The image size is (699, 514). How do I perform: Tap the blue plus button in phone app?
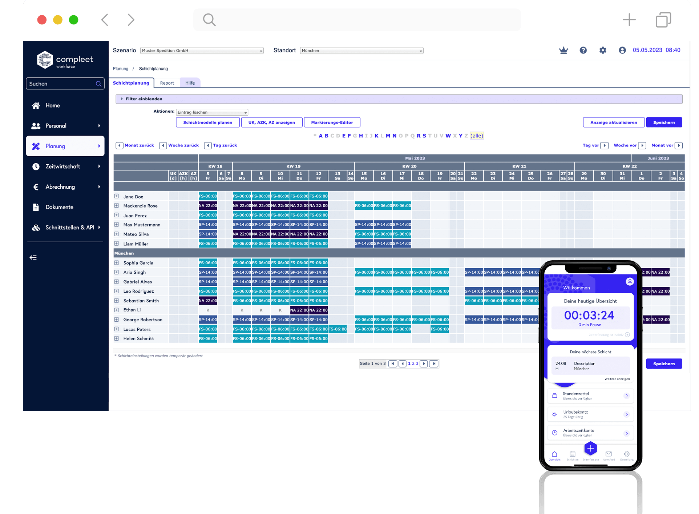pos(591,449)
